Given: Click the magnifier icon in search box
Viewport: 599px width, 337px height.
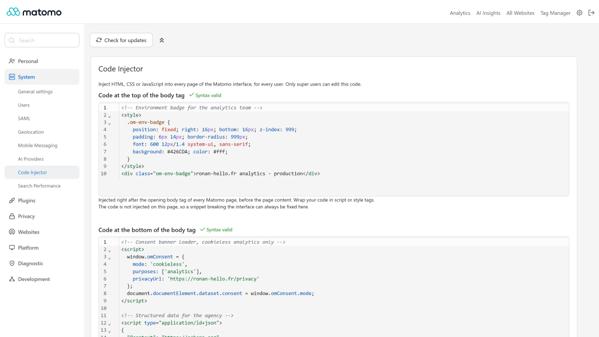Looking at the screenshot, I should coord(12,40).
